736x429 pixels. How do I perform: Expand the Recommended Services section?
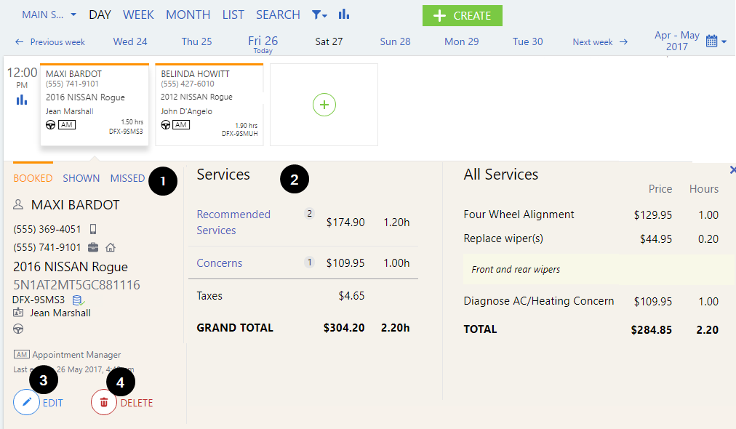point(233,222)
